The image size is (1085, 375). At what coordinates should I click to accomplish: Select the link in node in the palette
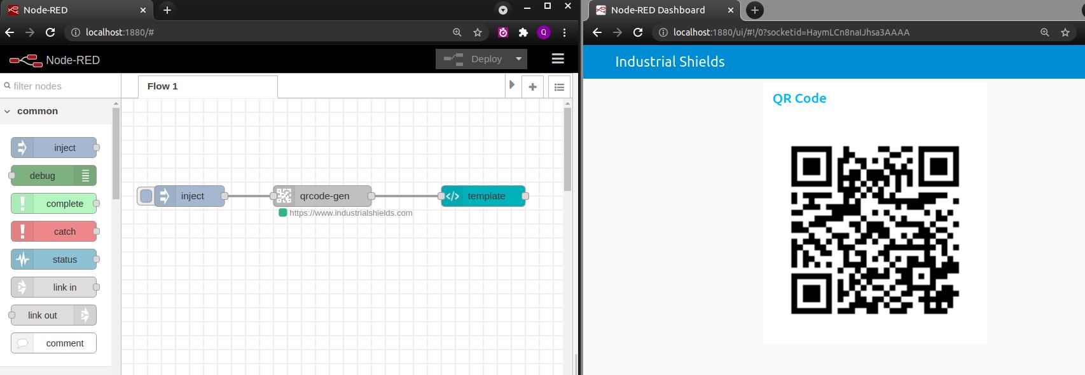(54, 287)
